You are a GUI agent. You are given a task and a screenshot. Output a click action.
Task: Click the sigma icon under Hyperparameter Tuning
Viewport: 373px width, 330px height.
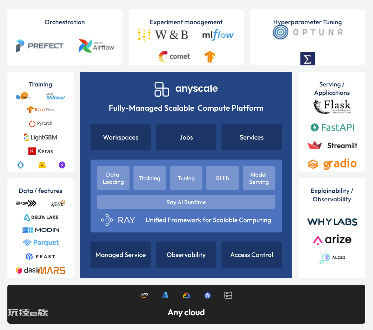point(308,59)
